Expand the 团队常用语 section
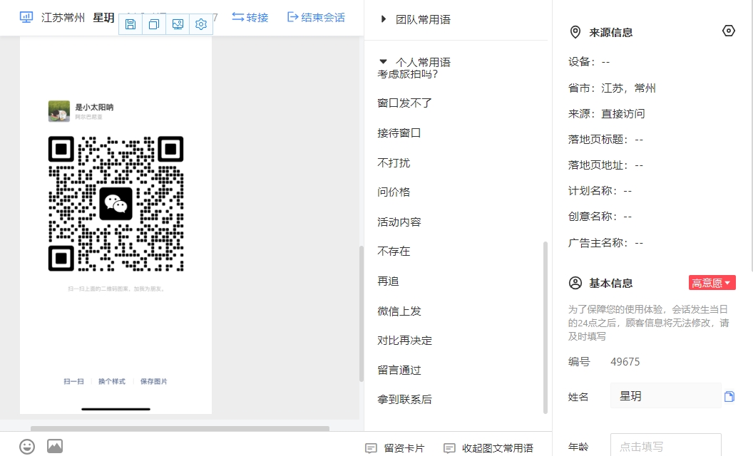The height and width of the screenshot is (456, 753). (x=416, y=19)
